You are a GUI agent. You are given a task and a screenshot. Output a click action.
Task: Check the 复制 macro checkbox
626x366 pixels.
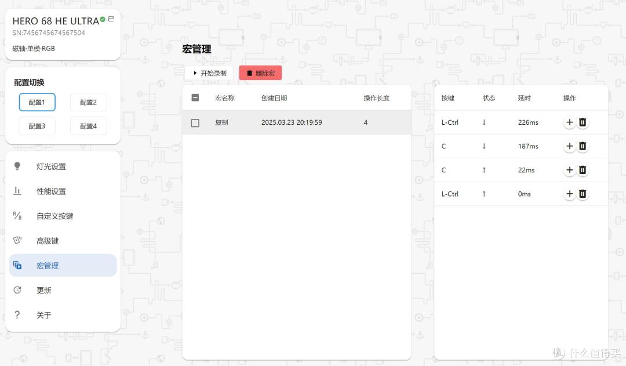tap(195, 122)
